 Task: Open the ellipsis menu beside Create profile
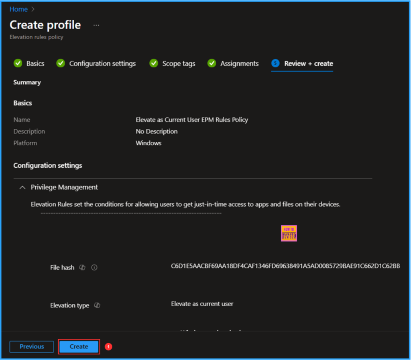[96, 25]
